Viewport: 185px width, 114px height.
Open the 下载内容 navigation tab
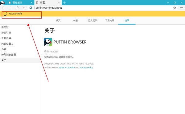(x=110, y=20)
